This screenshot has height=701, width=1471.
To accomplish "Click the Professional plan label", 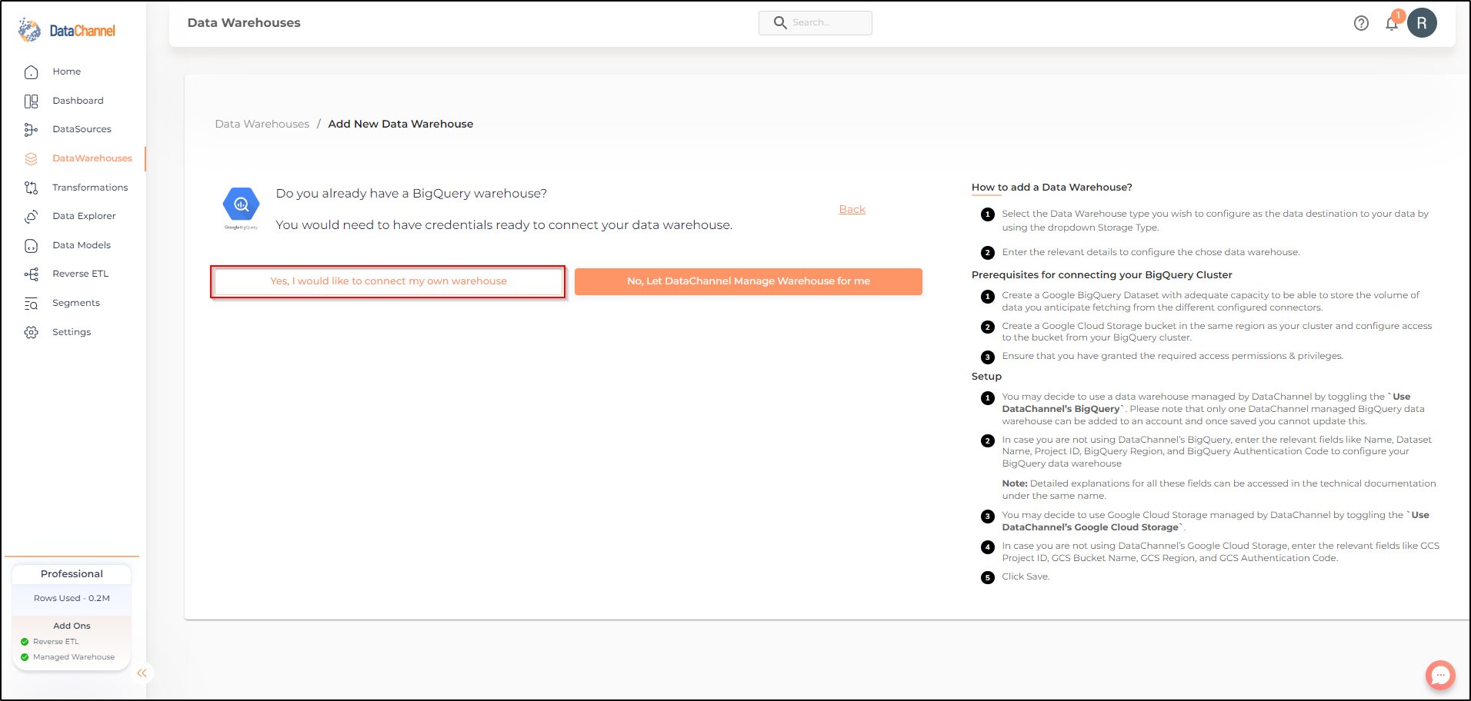I will (x=72, y=574).
